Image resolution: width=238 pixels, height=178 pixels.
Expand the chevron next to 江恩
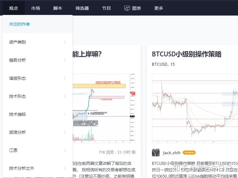[65, 150]
